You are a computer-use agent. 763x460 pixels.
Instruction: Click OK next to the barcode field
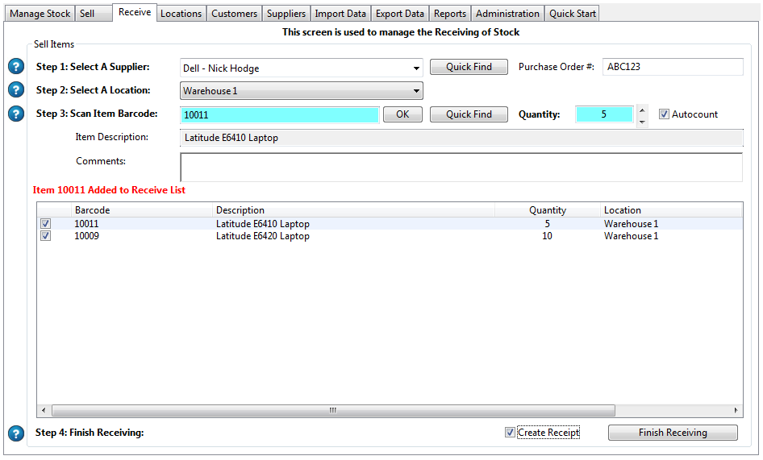[x=402, y=114]
